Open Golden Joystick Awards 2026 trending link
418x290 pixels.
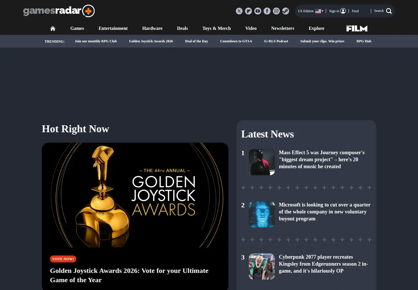click(x=151, y=41)
